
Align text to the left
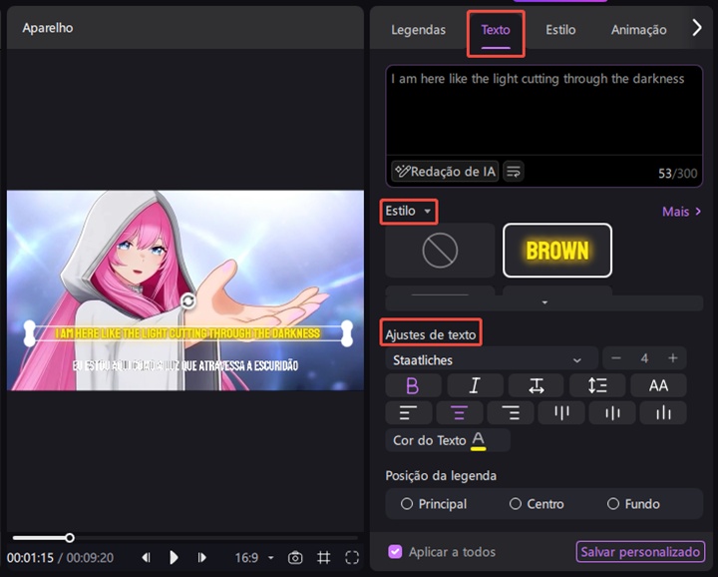pos(409,413)
